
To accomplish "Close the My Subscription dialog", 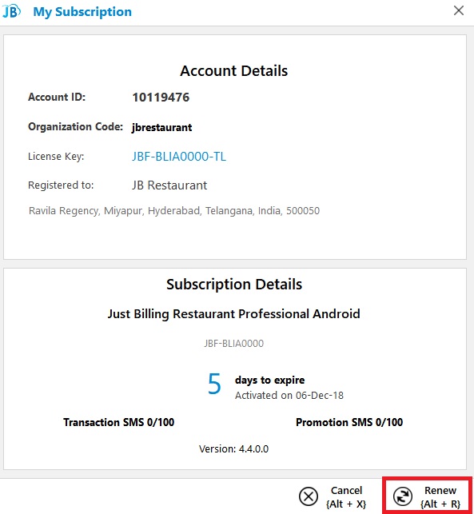I will point(459,10).
